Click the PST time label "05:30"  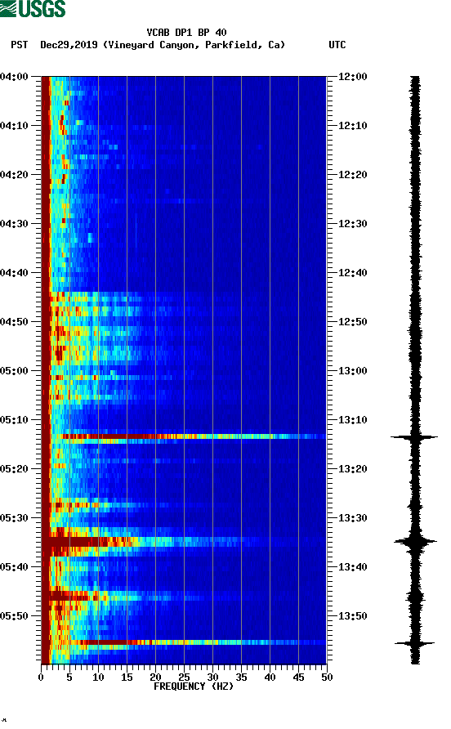tap(14, 518)
